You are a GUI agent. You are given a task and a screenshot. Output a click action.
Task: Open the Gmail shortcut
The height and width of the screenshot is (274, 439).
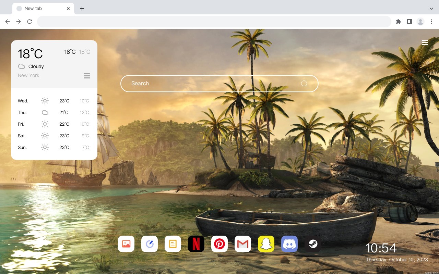[243, 244]
